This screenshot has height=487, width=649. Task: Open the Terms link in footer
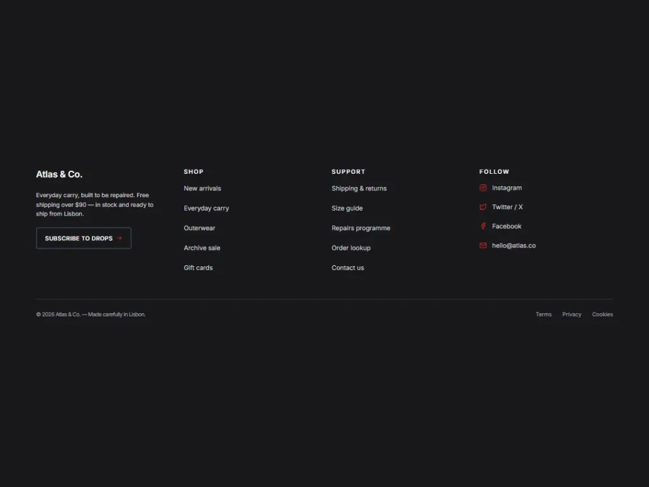tap(543, 315)
